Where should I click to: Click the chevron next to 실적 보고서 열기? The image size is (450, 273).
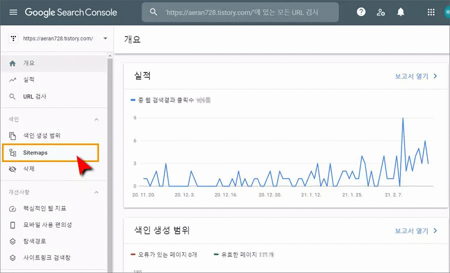tap(435, 76)
